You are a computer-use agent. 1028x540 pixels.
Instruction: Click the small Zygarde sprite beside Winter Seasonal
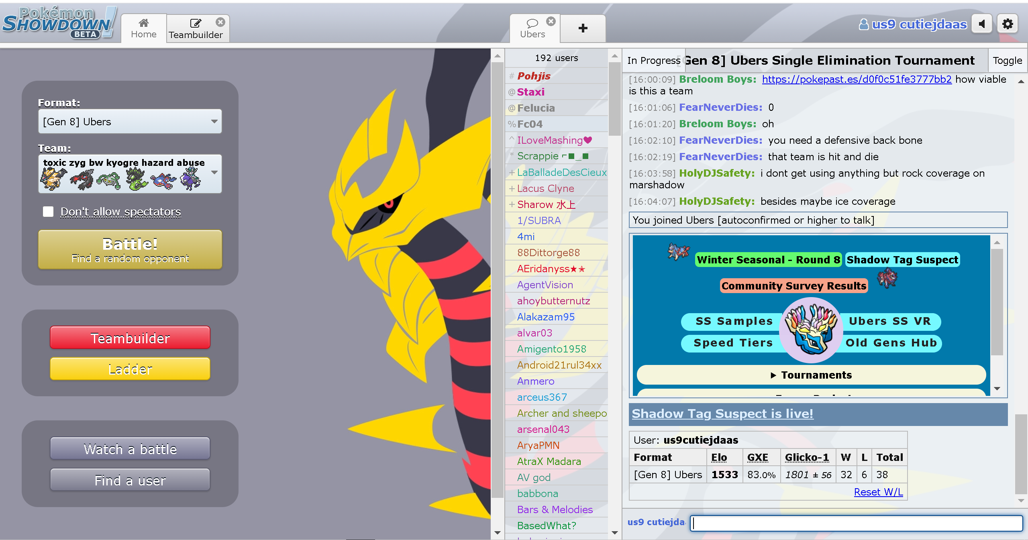pos(679,252)
